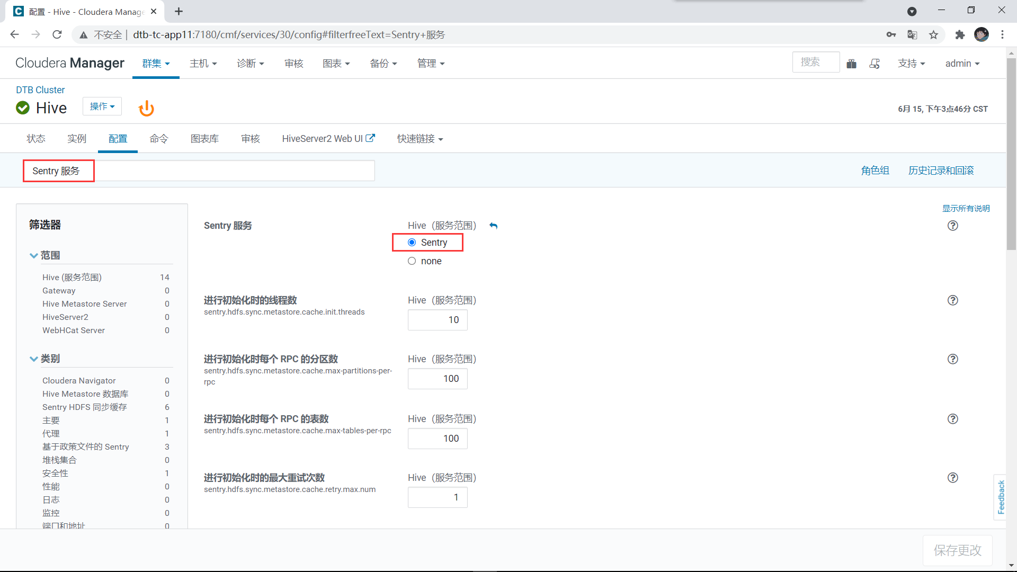
Task: Click the green Hive health status icon
Action: click(23, 108)
